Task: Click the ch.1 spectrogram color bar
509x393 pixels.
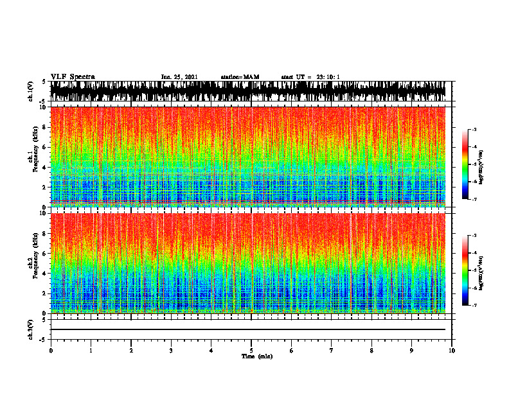Action: [465, 164]
